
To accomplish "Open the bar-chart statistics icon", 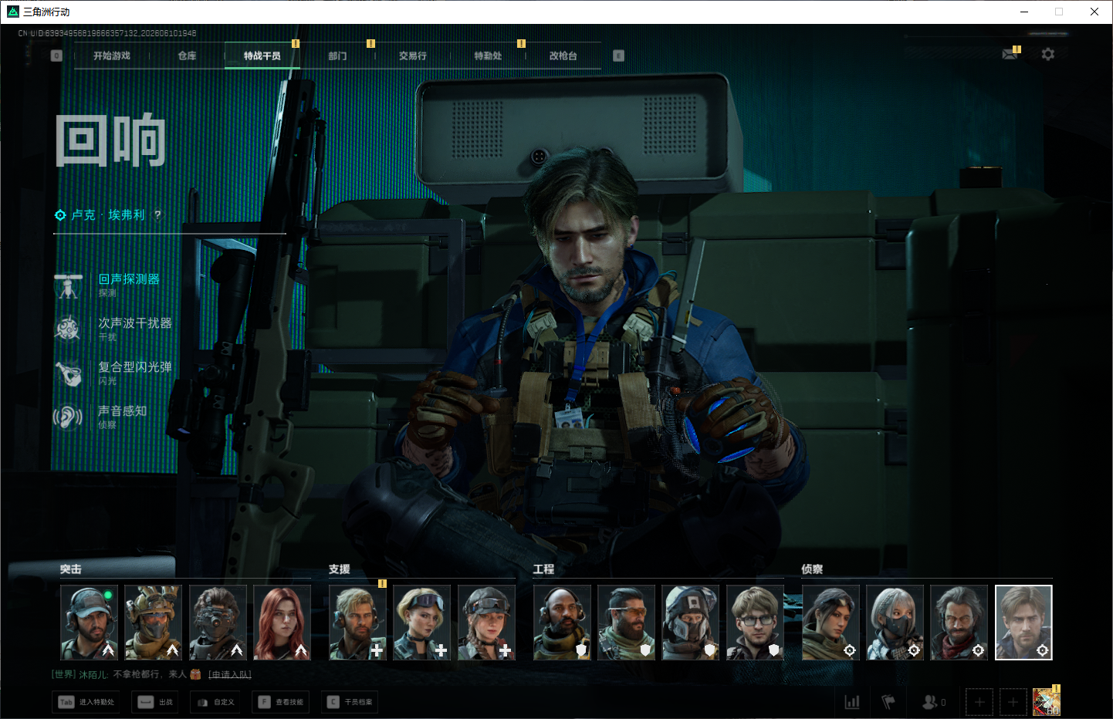I will pos(852,702).
